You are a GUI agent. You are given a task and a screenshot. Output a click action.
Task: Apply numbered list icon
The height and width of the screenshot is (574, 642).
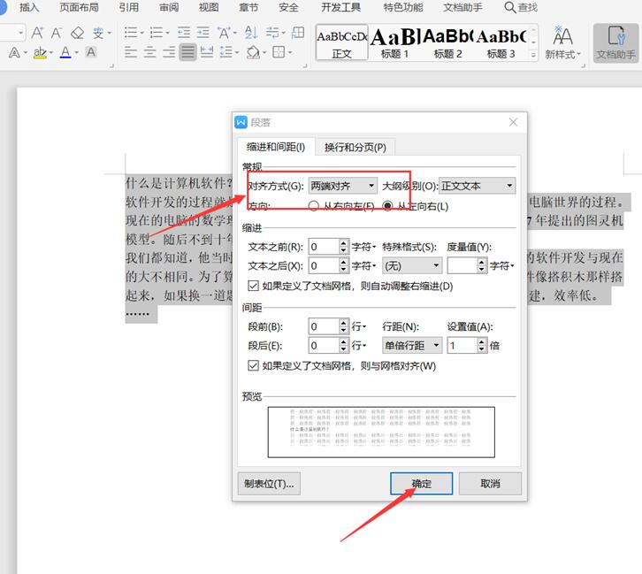coord(157,33)
